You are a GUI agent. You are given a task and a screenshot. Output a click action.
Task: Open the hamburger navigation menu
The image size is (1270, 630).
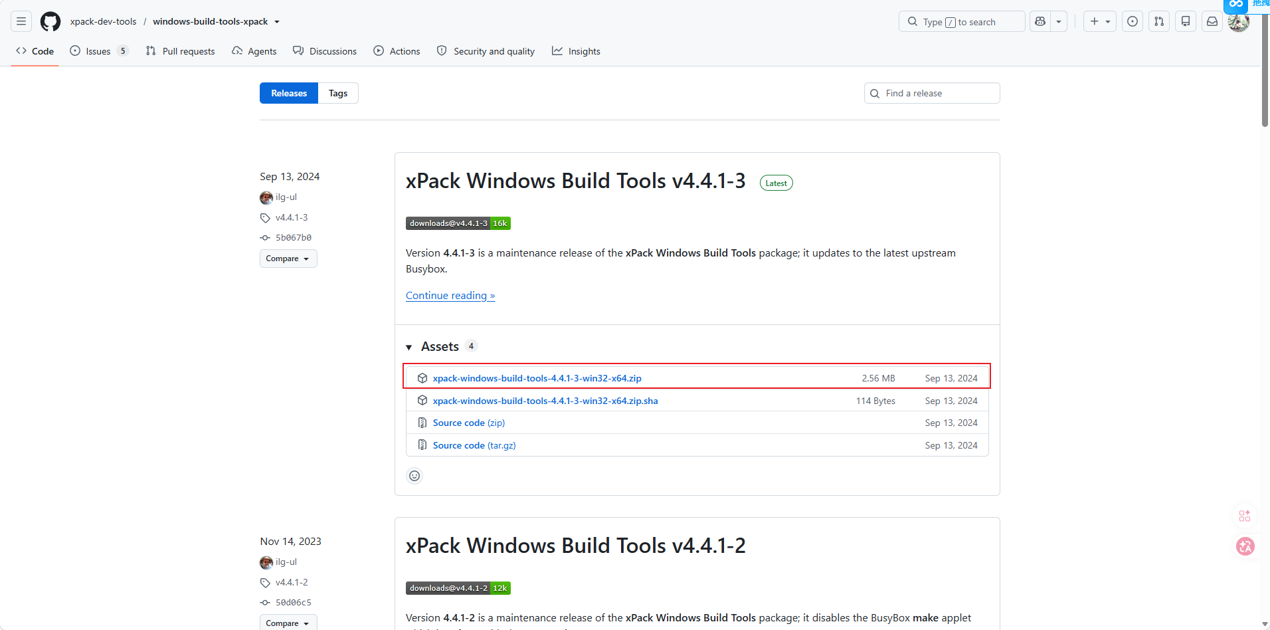pos(21,21)
